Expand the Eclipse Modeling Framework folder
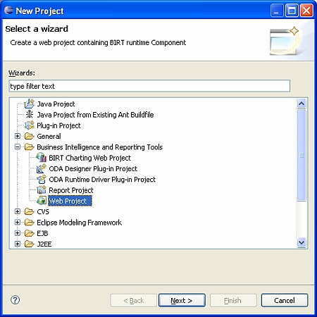The height and width of the screenshot is (317, 317). (18, 222)
